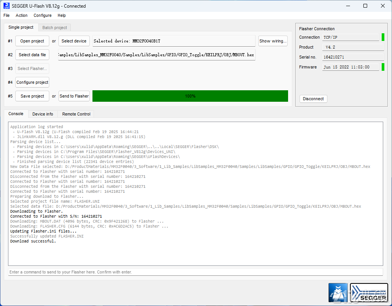Open the Configure menu
The image size is (392, 306).
coord(42,15)
